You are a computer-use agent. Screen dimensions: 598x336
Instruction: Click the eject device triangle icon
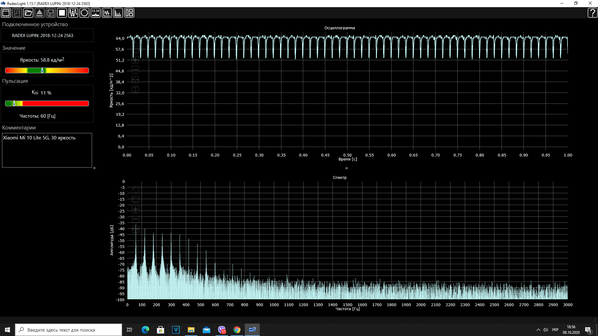click(40, 13)
